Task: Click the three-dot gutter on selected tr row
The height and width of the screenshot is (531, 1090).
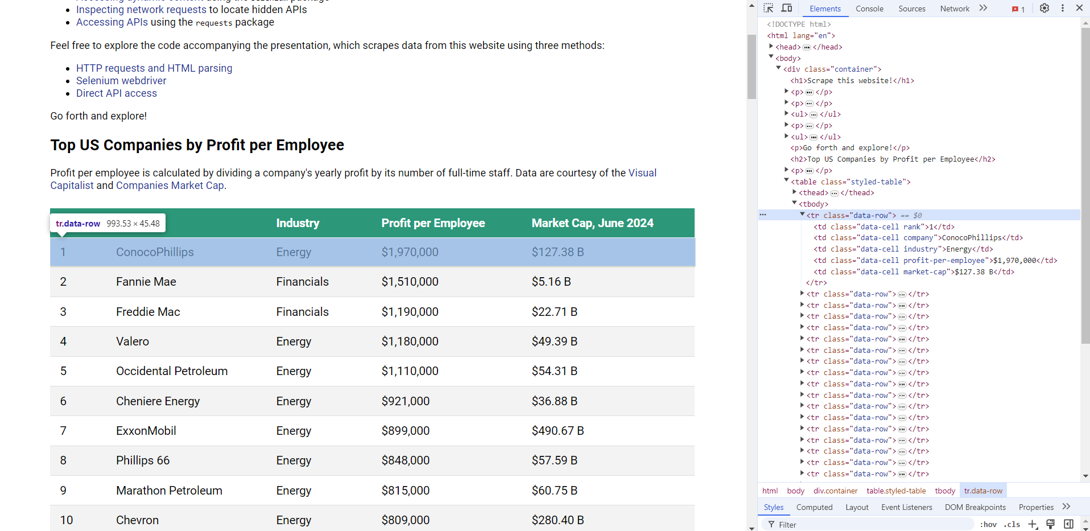Action: click(x=763, y=215)
